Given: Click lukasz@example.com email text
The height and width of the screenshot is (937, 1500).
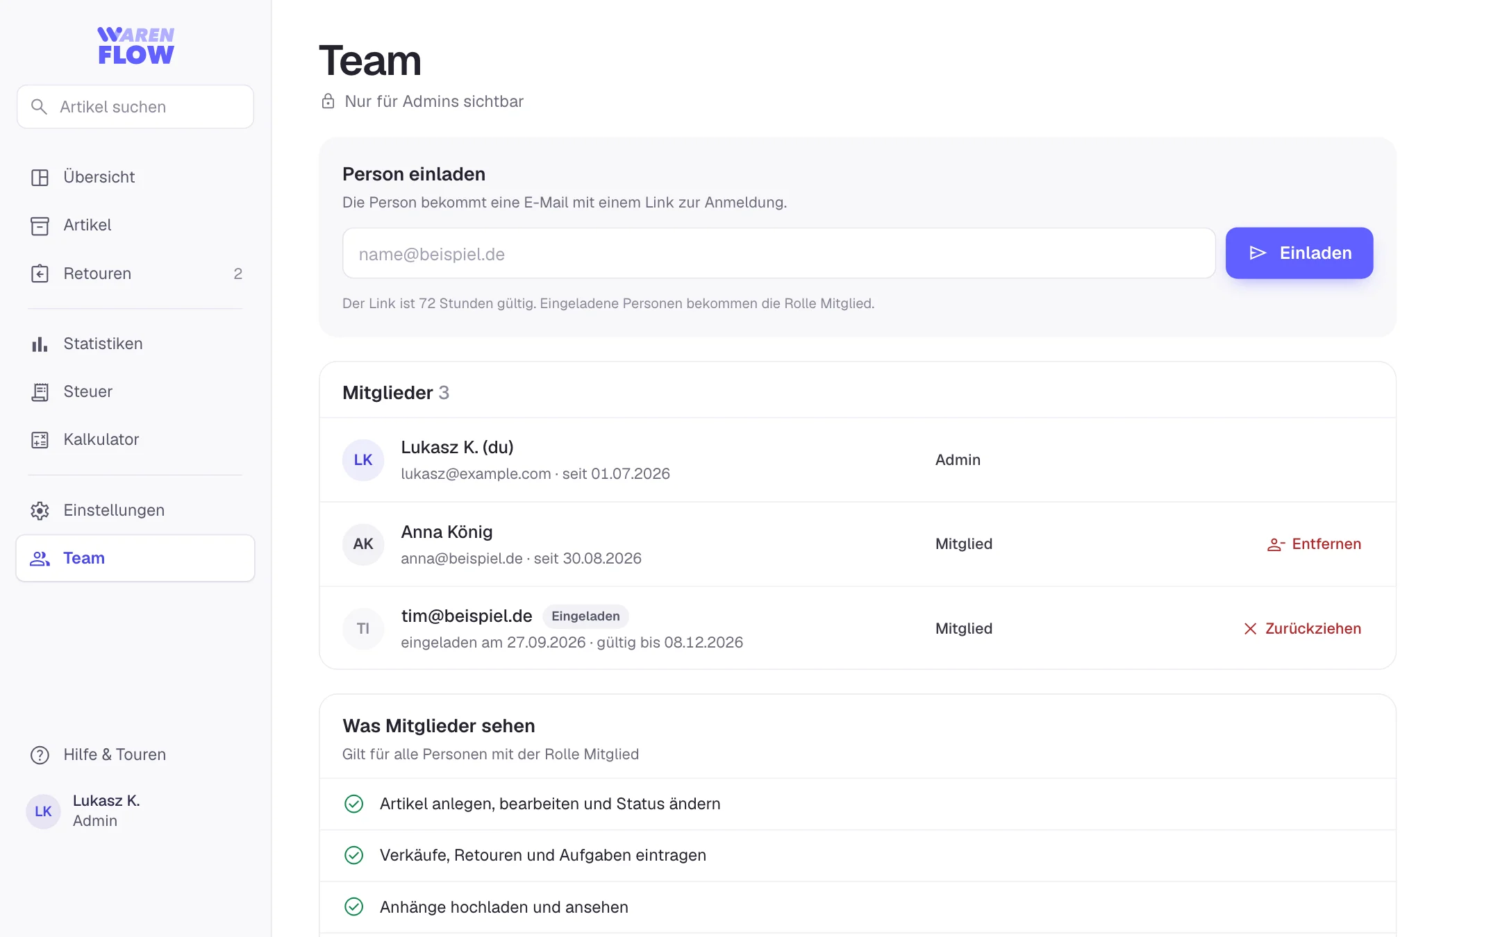Looking at the screenshot, I should [476, 474].
